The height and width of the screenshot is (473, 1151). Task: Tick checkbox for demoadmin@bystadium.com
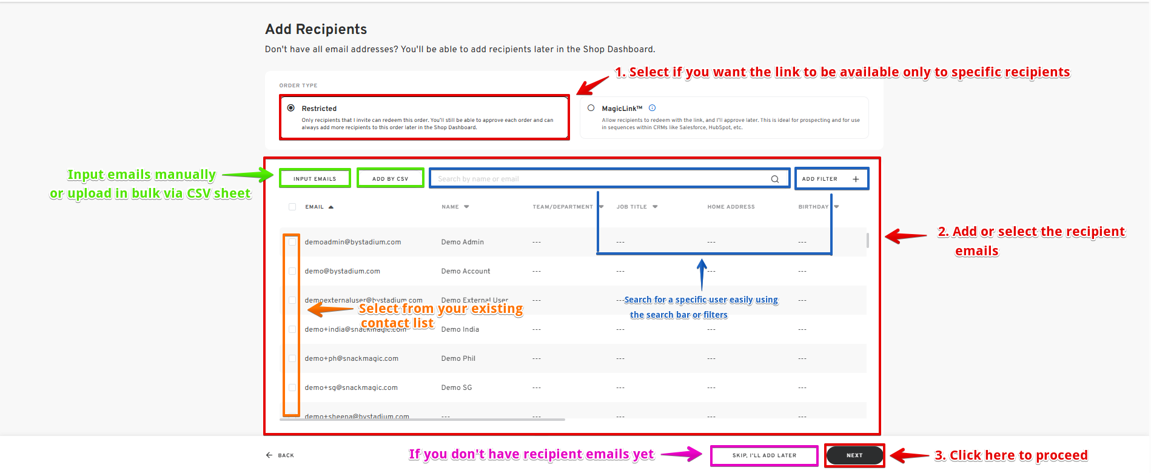(292, 242)
